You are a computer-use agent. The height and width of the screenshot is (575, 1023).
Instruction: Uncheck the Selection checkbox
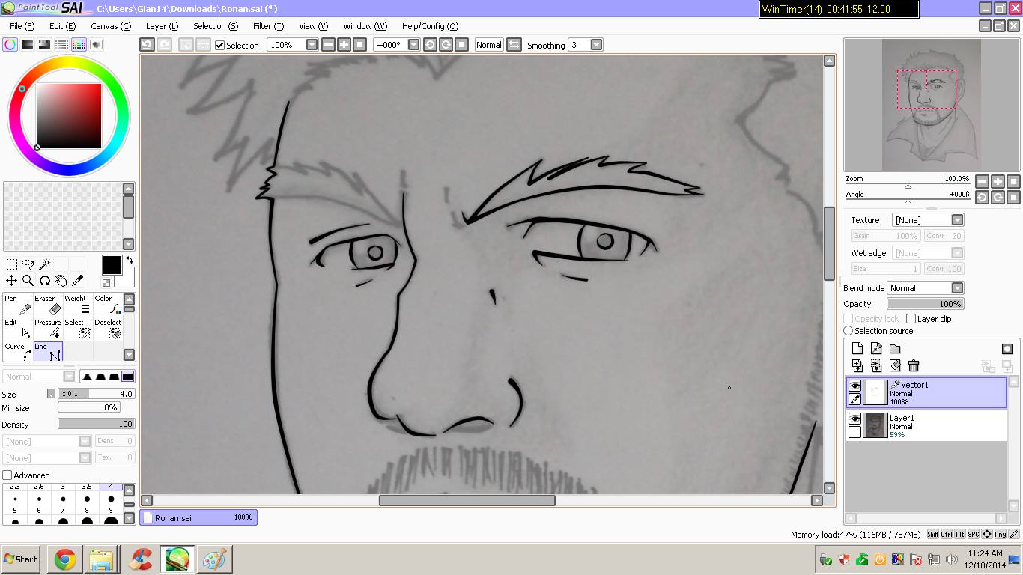point(220,46)
